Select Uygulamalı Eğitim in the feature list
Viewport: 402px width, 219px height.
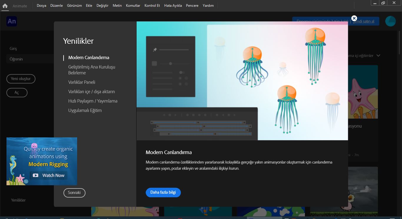tap(85, 110)
